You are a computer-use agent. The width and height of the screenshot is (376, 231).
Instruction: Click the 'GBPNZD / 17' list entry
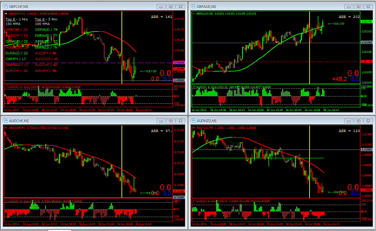[17, 65]
